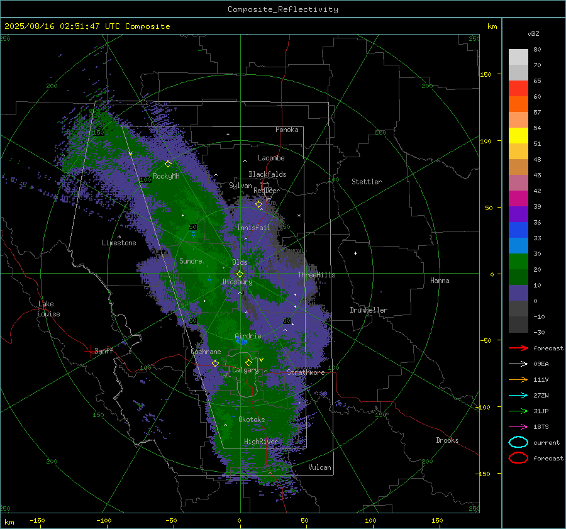The image size is (566, 529).
Task: Click the Olds city label
Action: tap(240, 262)
